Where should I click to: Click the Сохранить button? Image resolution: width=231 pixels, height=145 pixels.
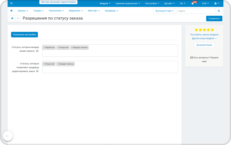click(x=214, y=18)
